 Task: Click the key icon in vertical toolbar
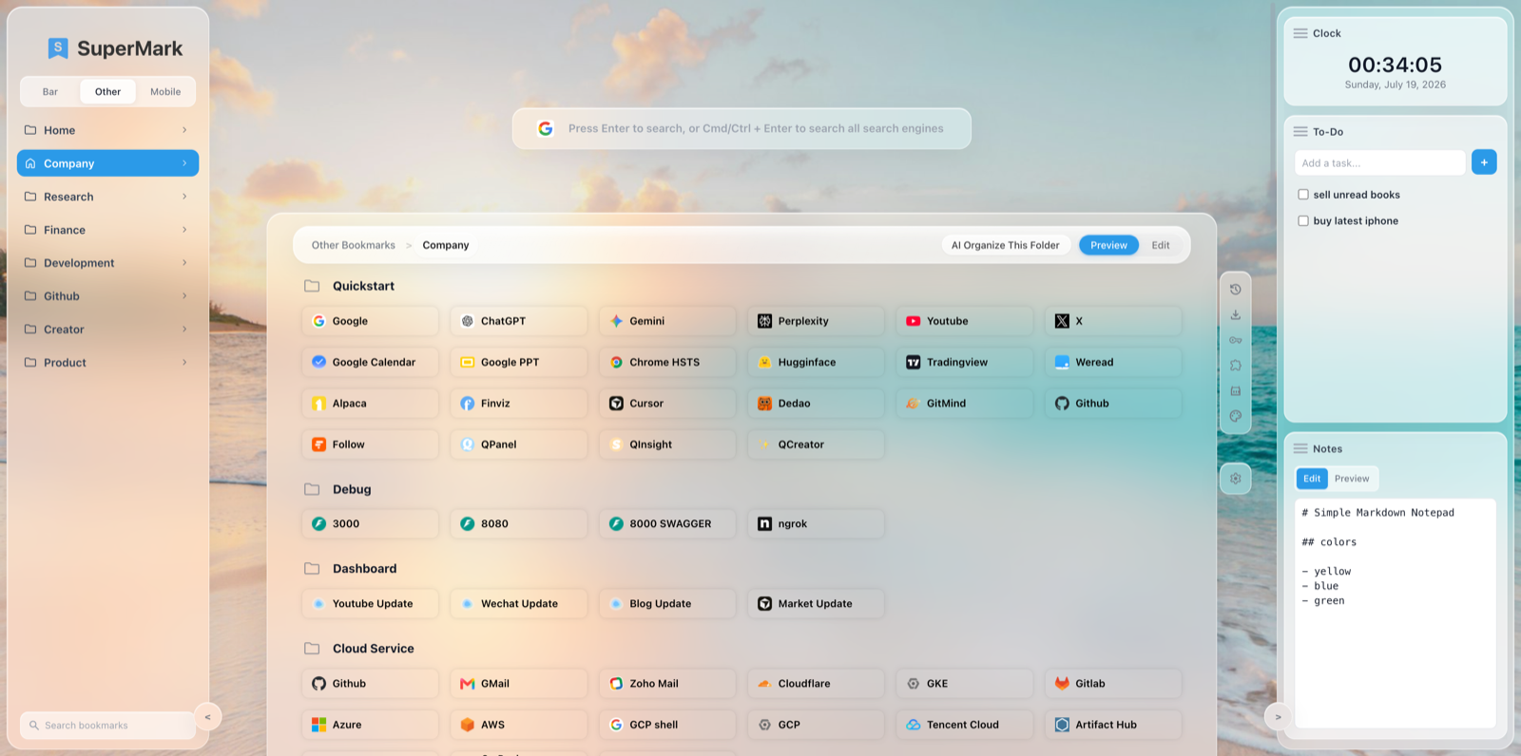pos(1235,340)
